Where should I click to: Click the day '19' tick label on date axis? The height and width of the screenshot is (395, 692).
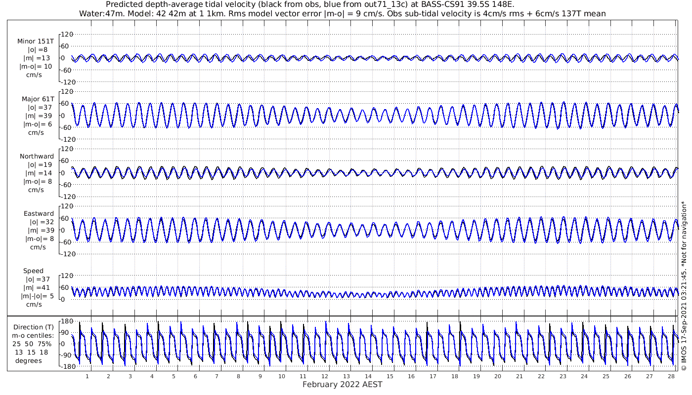[476, 376]
